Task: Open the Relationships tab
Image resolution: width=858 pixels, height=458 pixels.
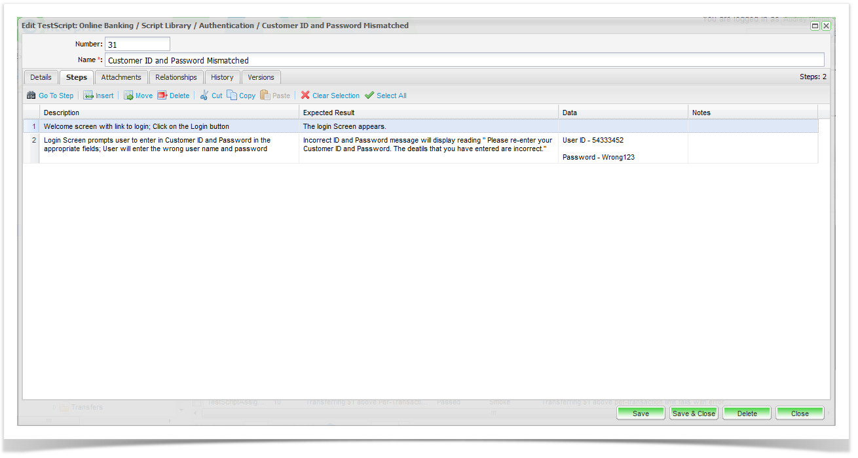Action: [x=176, y=77]
